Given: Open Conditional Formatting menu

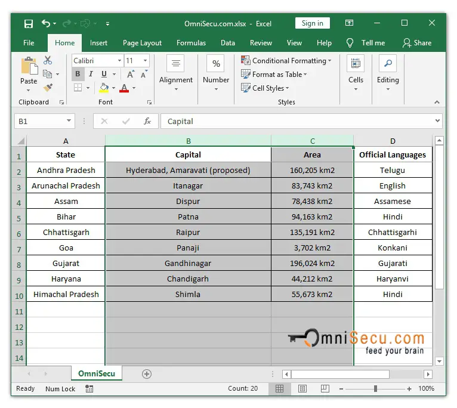Looking at the screenshot, I should click(286, 61).
